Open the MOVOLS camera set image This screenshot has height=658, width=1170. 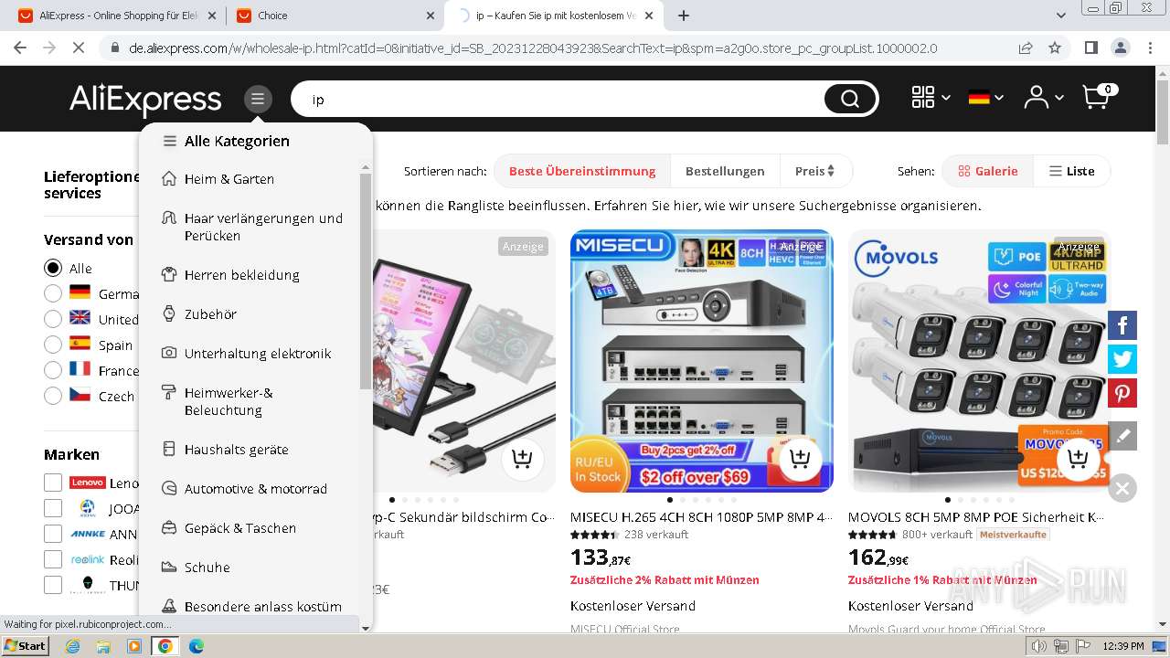point(980,360)
